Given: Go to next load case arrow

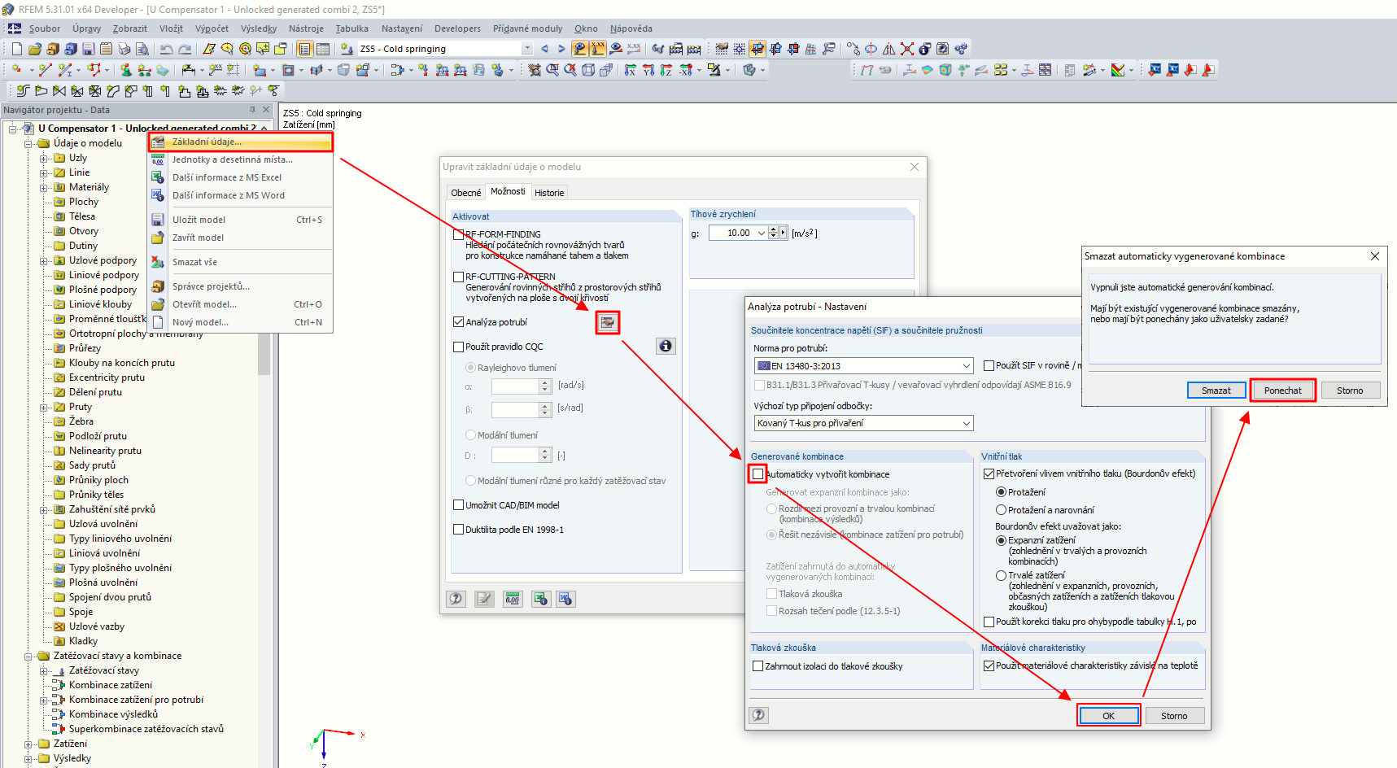Looking at the screenshot, I should (561, 49).
